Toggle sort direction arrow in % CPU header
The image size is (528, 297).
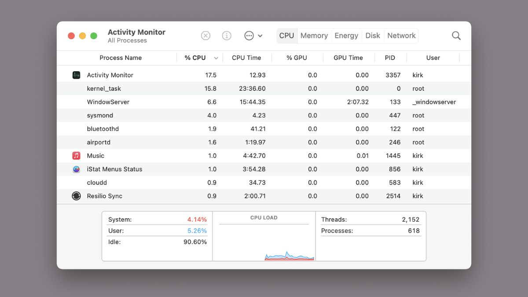pos(216,58)
